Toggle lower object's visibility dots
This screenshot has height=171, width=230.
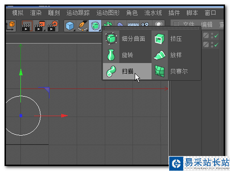[212, 44]
